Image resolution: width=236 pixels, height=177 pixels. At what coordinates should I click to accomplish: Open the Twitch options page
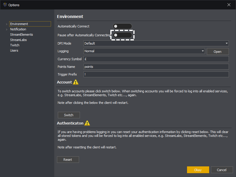click(14, 45)
